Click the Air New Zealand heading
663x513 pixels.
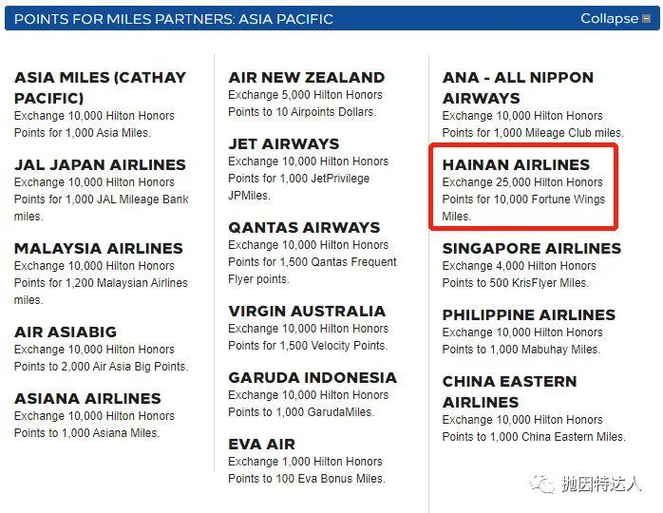point(307,77)
